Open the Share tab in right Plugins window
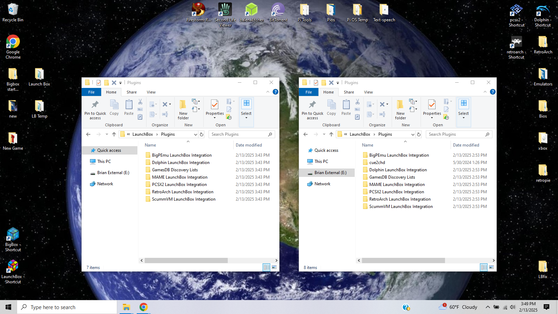Screen dimensions: 558x314 pyautogui.click(x=349, y=92)
